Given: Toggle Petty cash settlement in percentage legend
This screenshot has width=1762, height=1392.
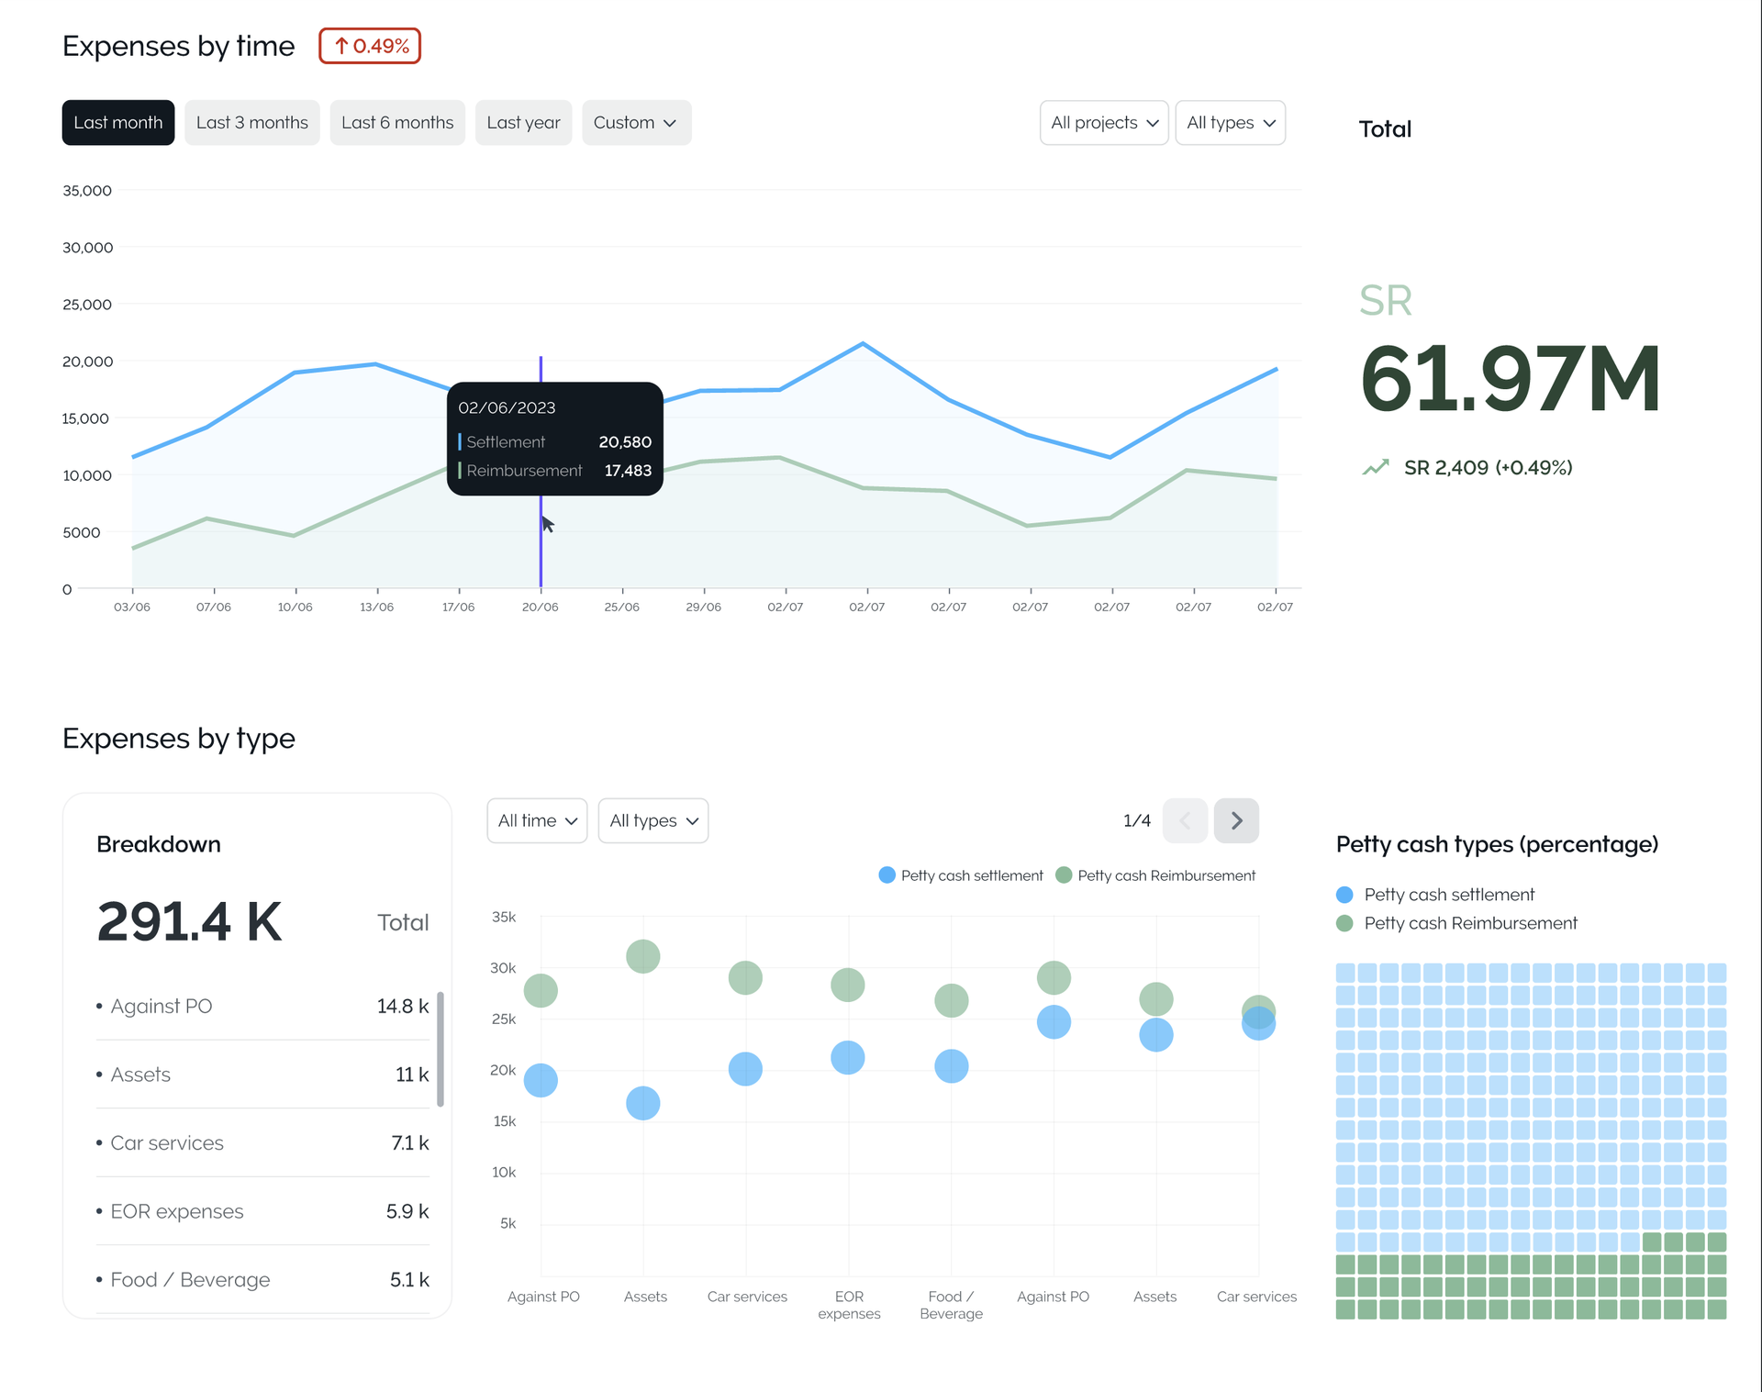Looking at the screenshot, I should pyautogui.click(x=1344, y=895).
